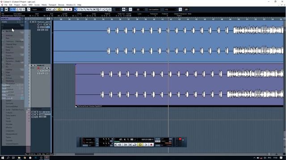Open the snap type dropdown

139,9
